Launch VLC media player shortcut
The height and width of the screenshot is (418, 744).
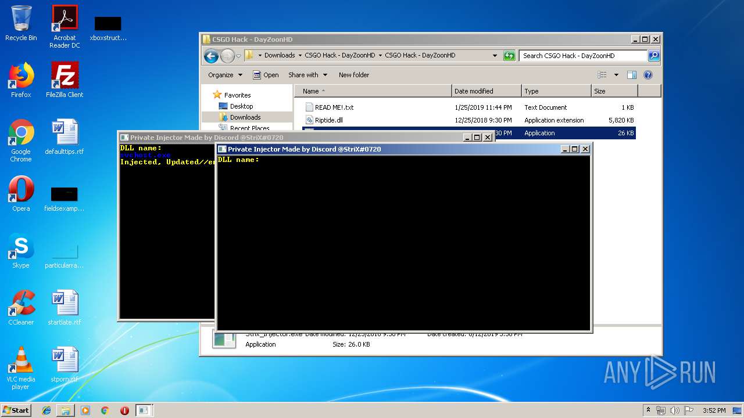pyautogui.click(x=21, y=368)
